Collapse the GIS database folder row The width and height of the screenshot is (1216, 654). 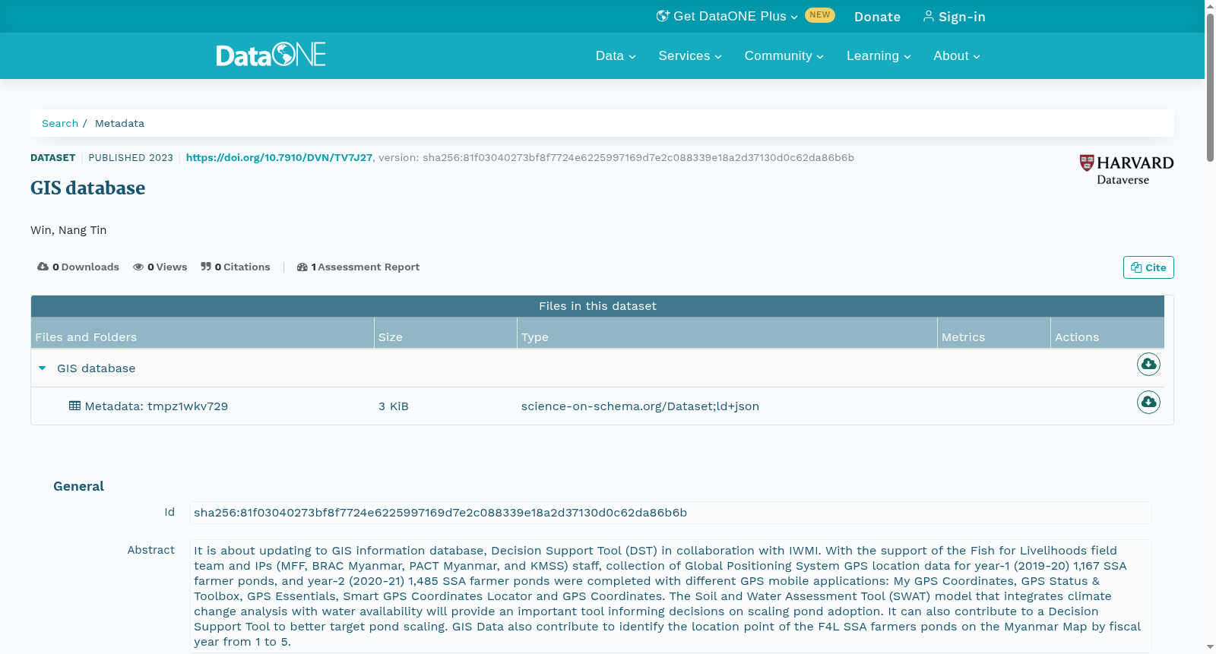[x=43, y=368]
